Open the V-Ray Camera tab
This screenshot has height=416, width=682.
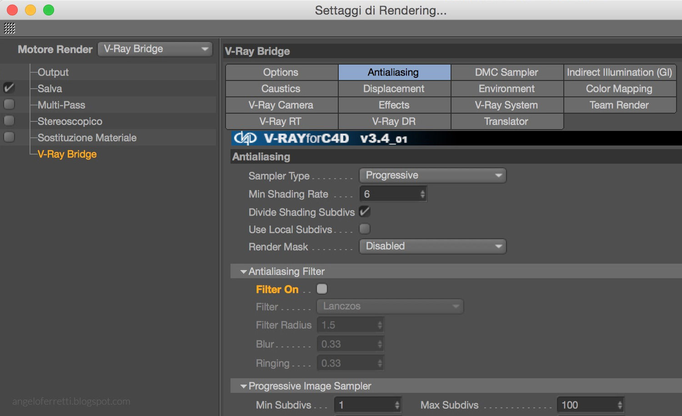click(x=282, y=105)
